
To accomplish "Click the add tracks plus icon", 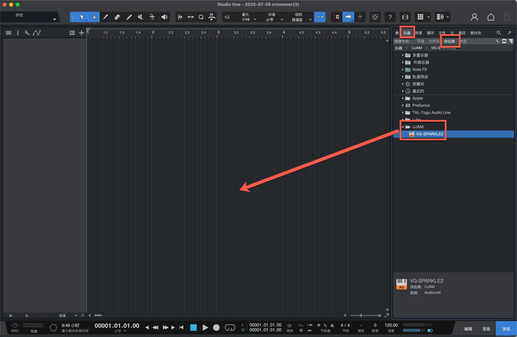I will coord(81,33).
